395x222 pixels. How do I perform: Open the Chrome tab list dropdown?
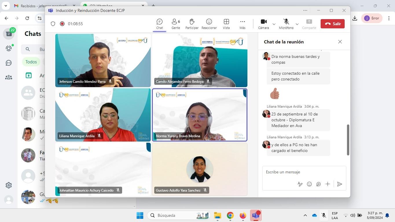[x=5, y=6]
